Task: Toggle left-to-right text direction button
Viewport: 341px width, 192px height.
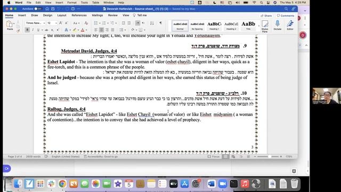Action: tap(137, 23)
